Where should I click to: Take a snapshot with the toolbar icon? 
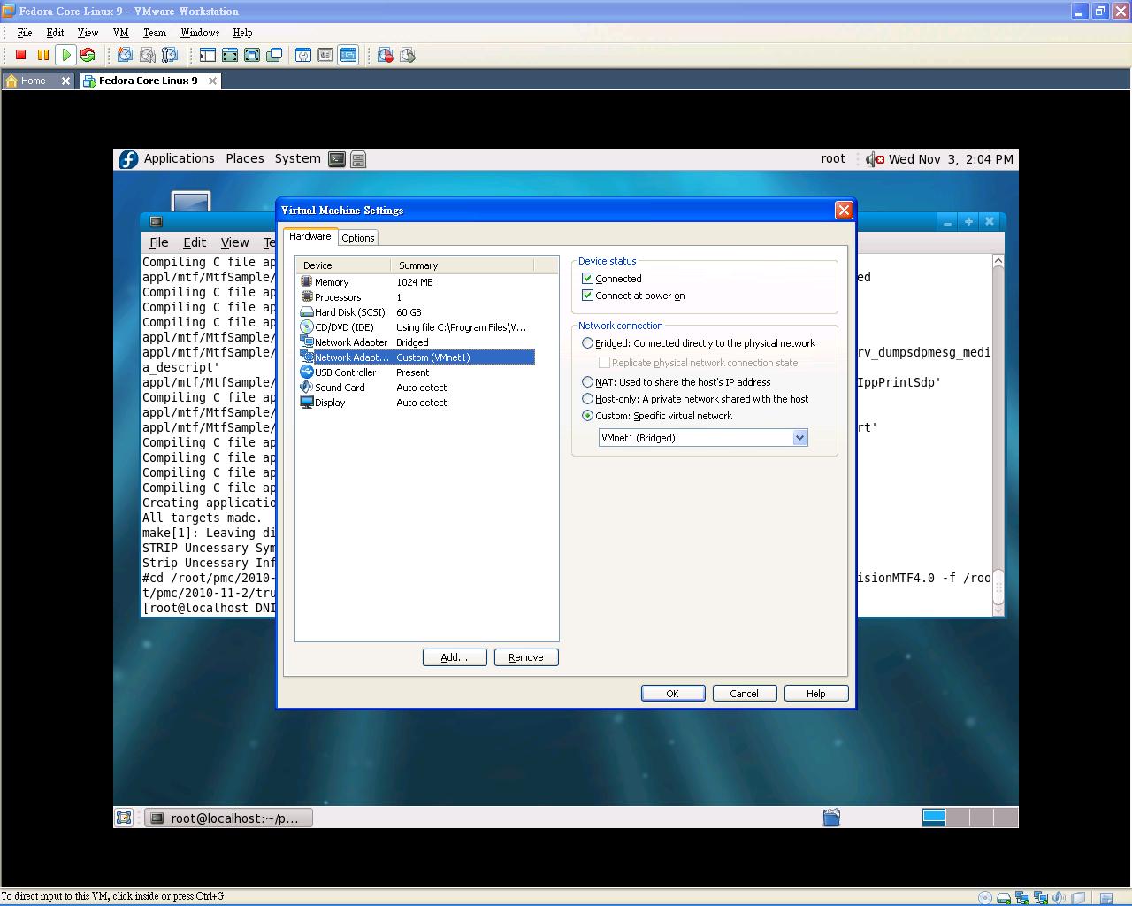(x=125, y=55)
